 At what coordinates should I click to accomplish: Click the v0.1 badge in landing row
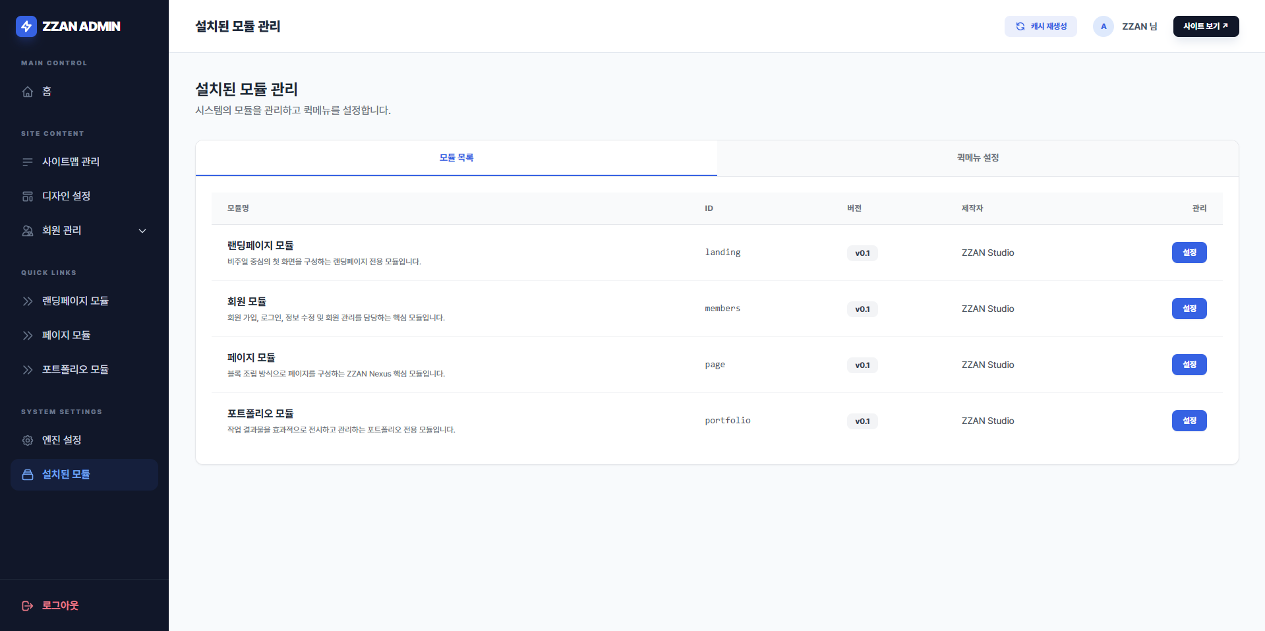(x=862, y=253)
